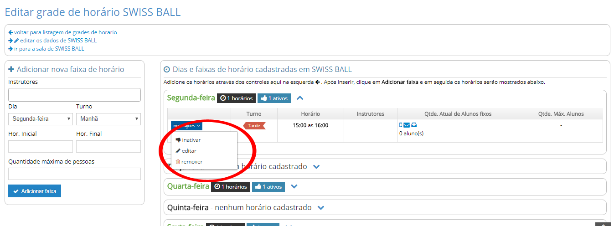
Task: Expand the Quarta-feira section chevron
Action: [294, 186]
